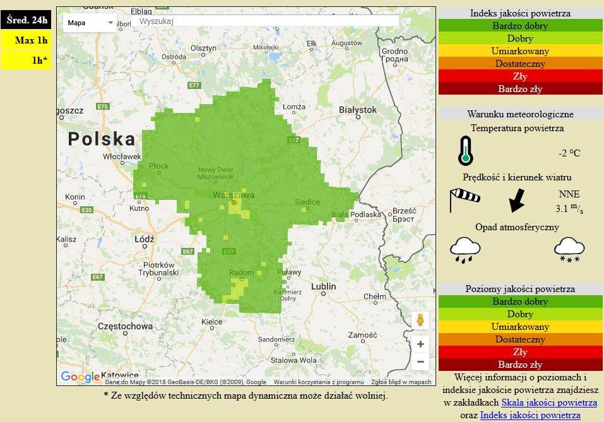Click the NNE wind direction text
The width and height of the screenshot is (604, 422).
point(569,194)
